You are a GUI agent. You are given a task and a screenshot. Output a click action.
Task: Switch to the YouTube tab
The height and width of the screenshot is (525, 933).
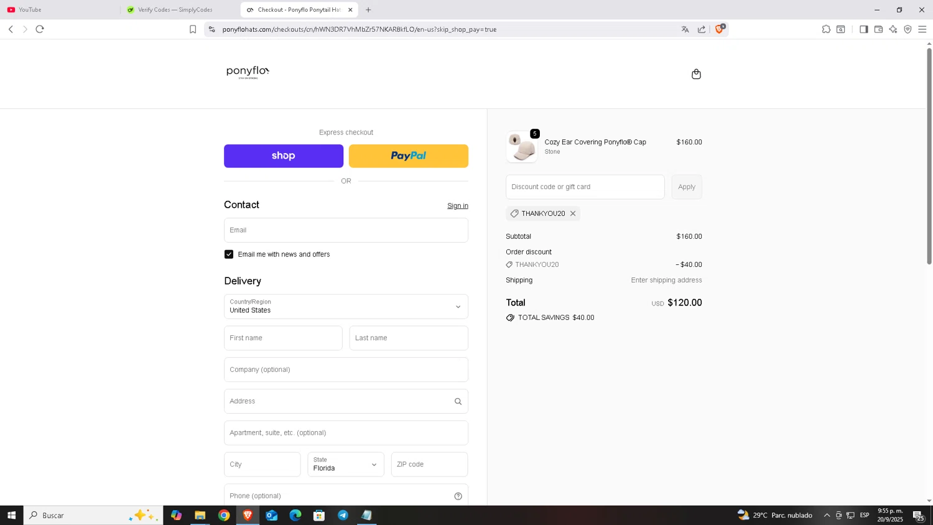coord(60,9)
